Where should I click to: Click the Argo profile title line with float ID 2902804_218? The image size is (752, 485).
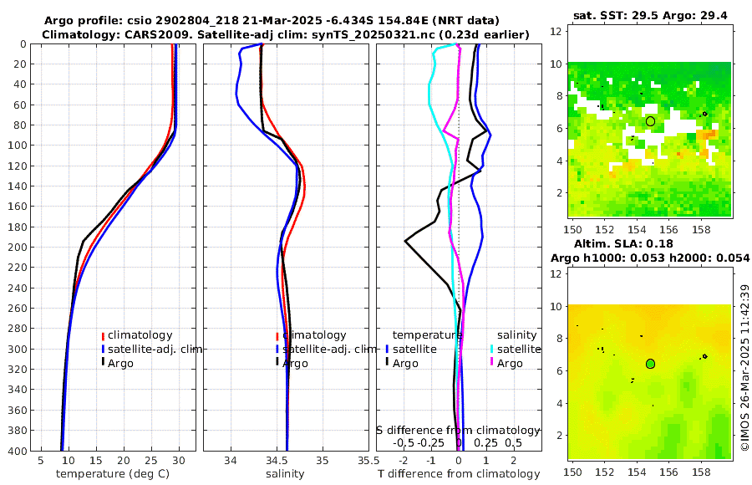point(272,21)
